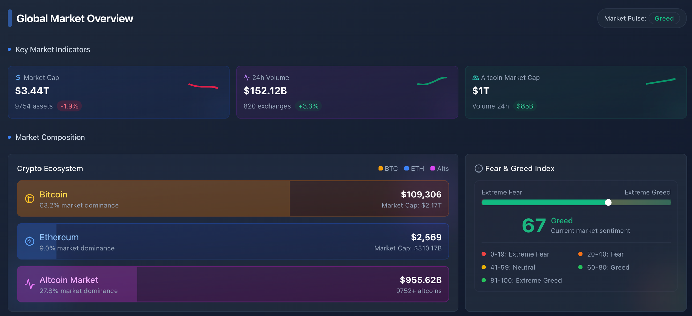
Task: Click the red Market Cap sparkline
Action: click(x=203, y=86)
